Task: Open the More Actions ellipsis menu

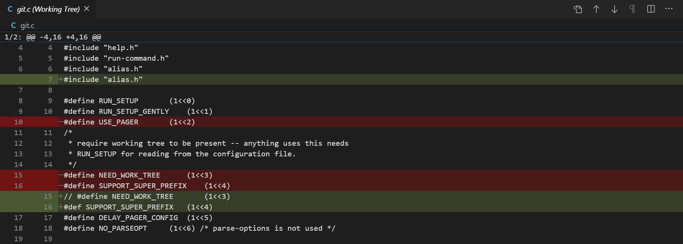Action: [669, 10]
